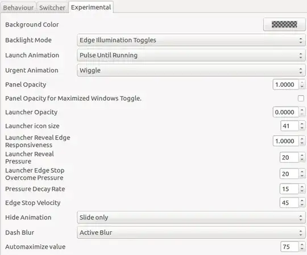
Task: Click the Launcher Opacity value field
Action: point(285,112)
